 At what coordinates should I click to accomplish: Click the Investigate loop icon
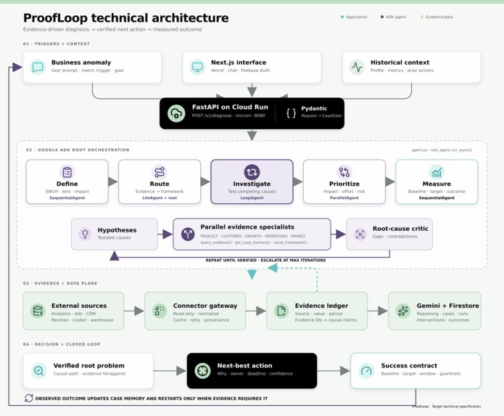click(252, 172)
